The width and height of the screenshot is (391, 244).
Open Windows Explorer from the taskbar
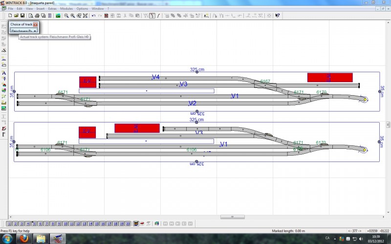(x=41, y=239)
